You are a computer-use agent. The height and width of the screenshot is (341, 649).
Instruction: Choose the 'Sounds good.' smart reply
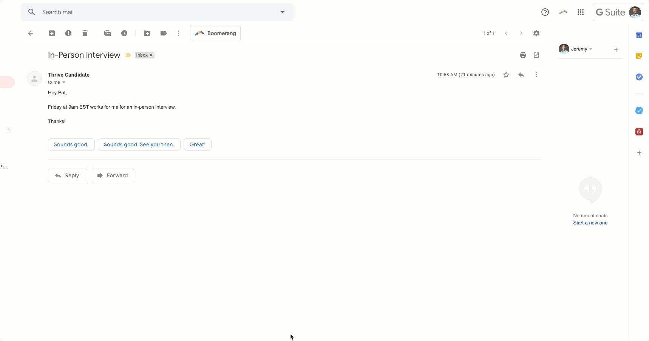coord(71,144)
